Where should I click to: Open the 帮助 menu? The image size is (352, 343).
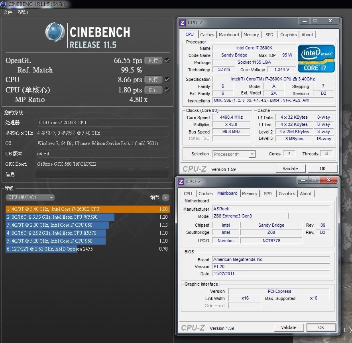[23, 12]
